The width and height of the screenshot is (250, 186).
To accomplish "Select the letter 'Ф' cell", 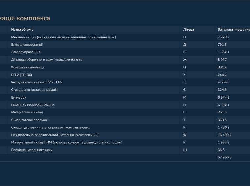I will coord(185,135).
